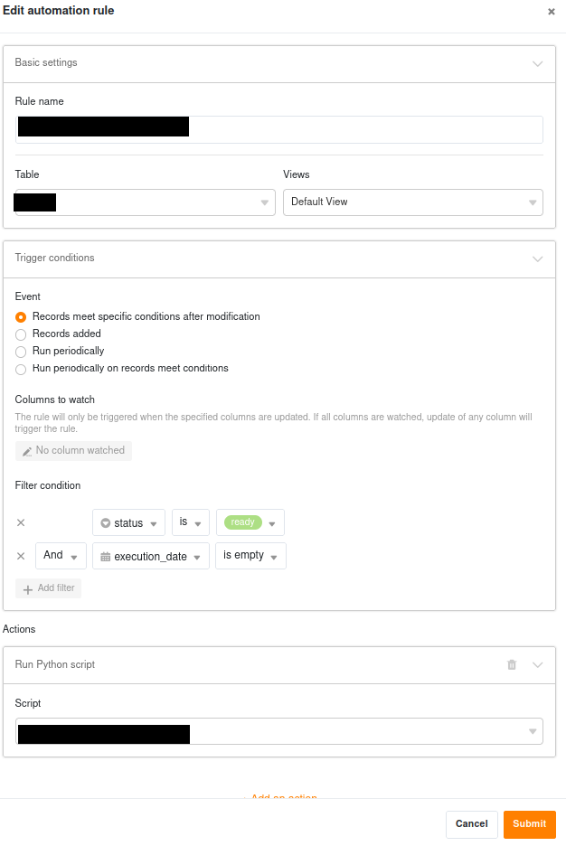Delete the Run Python script action

coord(512,665)
